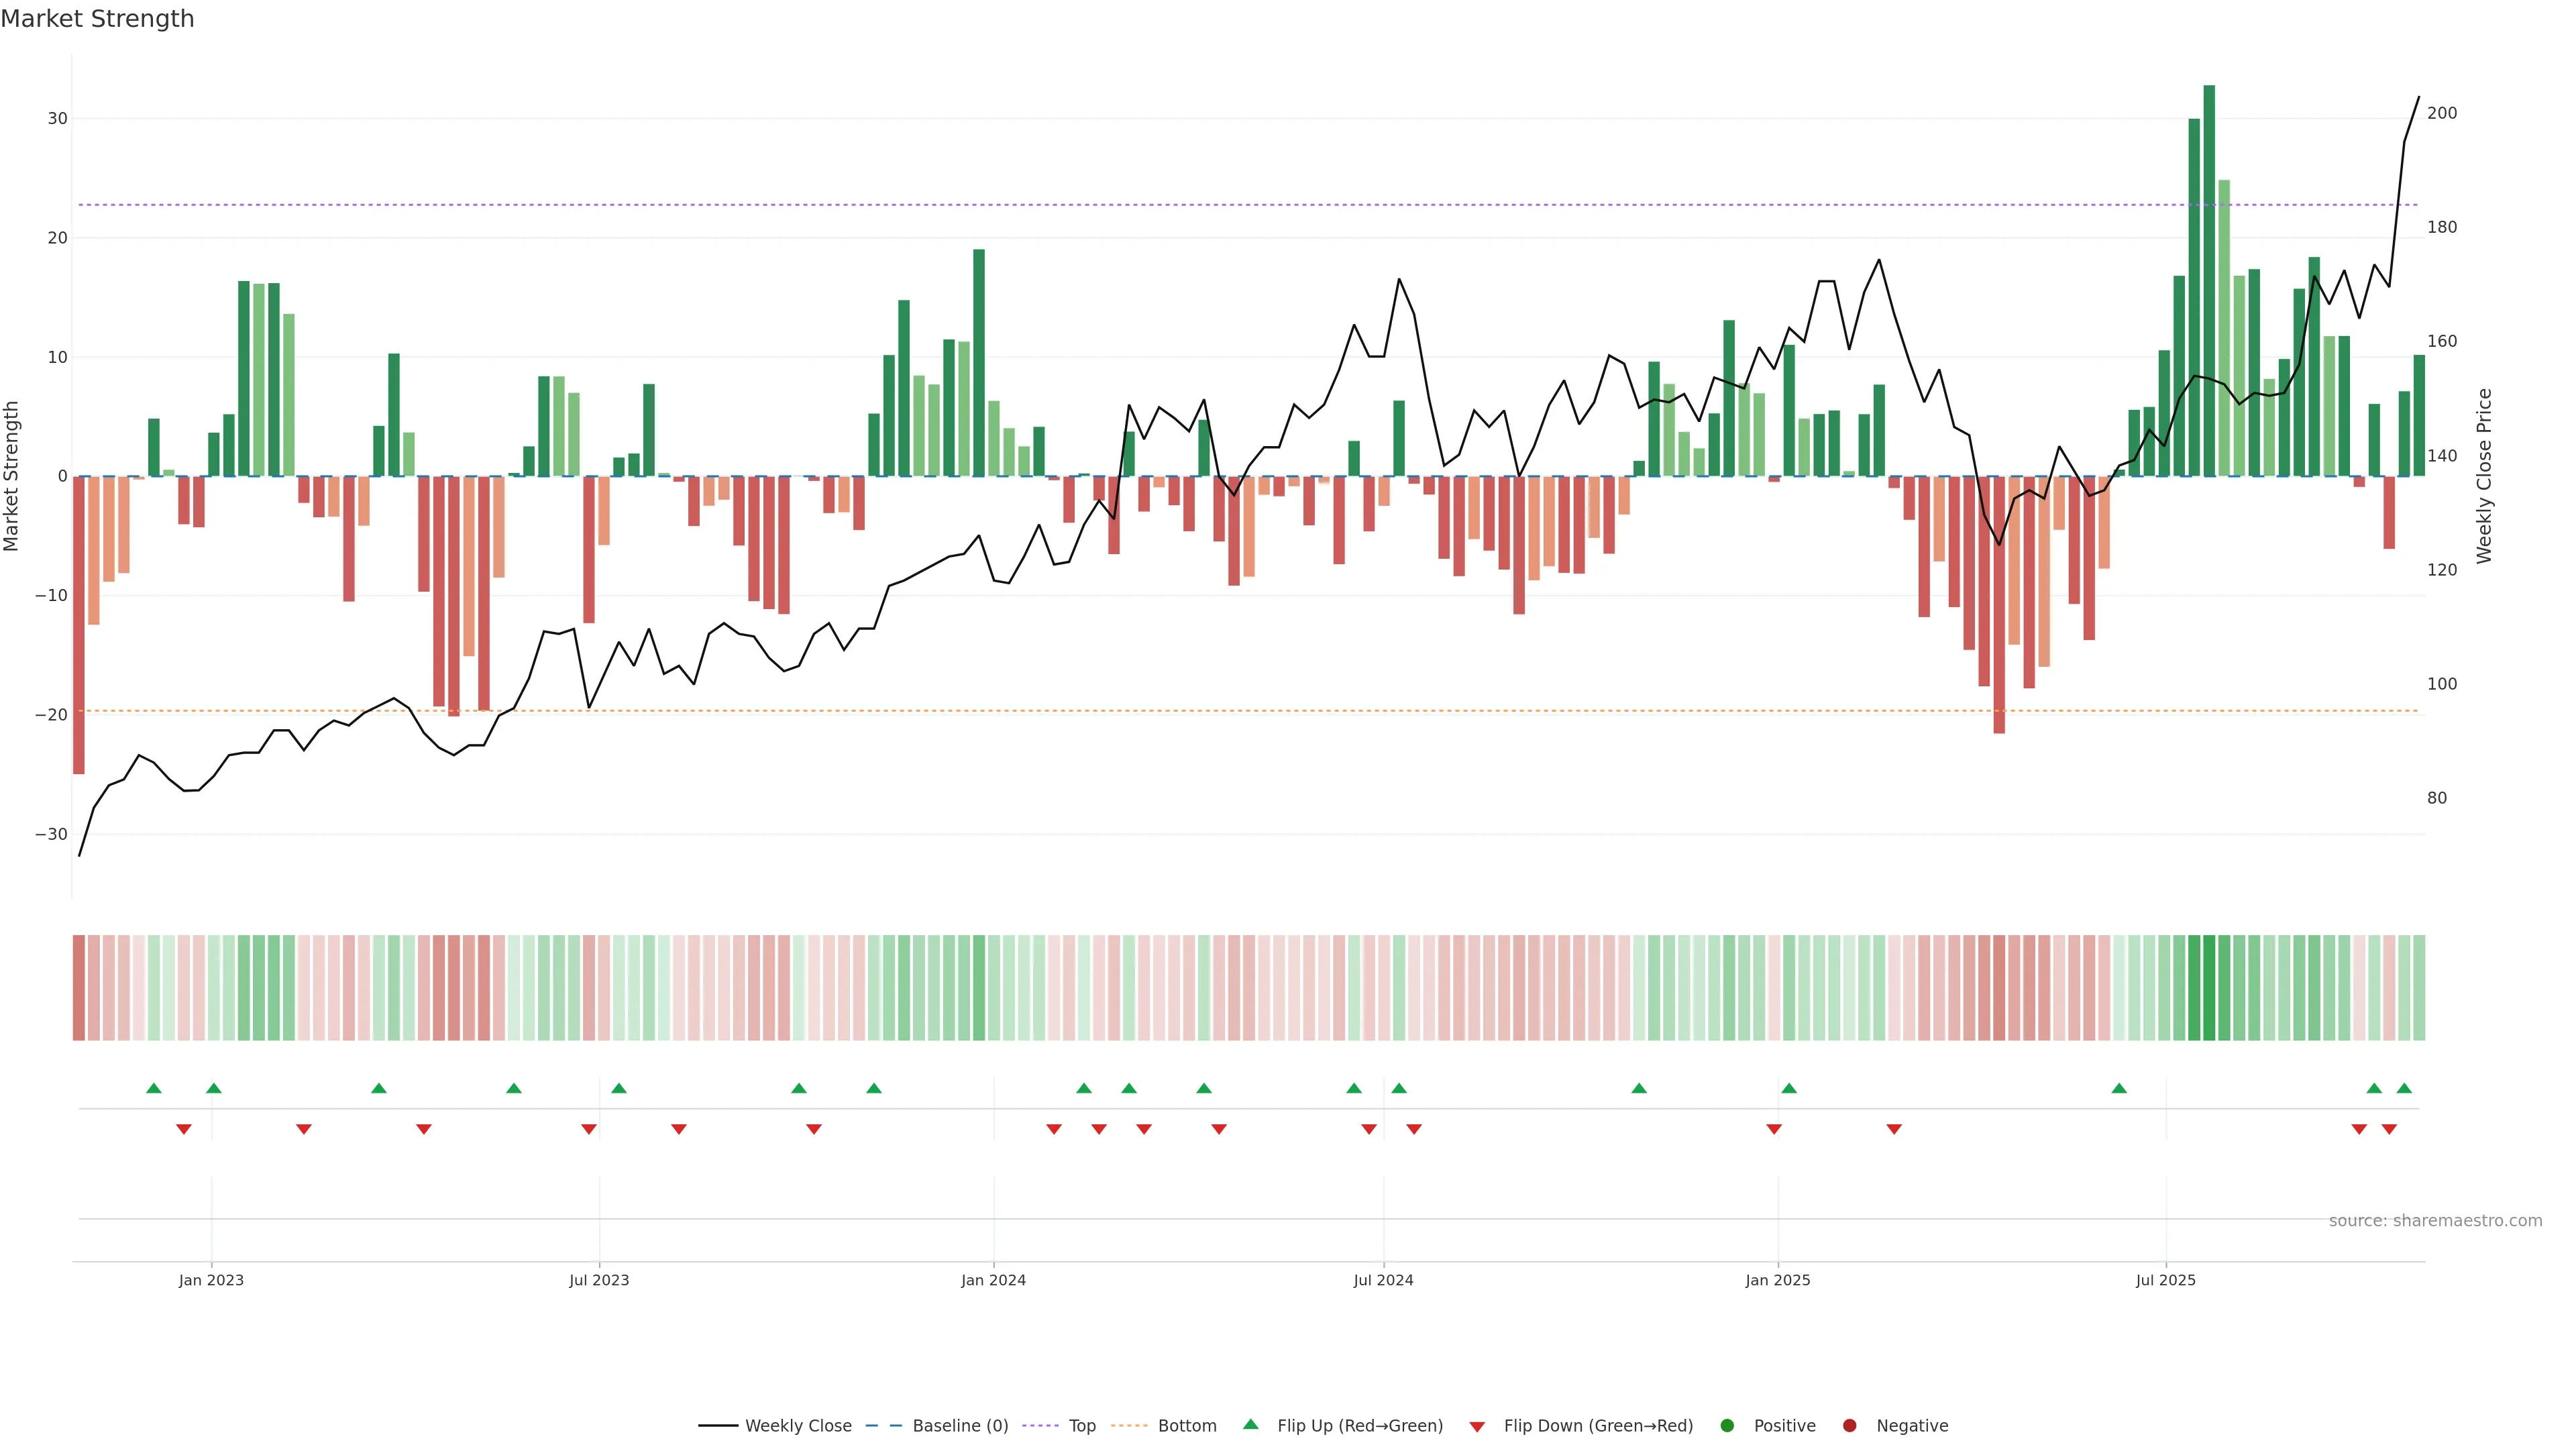Click the Jan 2024 x-axis label
This screenshot has height=1449, width=2576.
(993, 1280)
